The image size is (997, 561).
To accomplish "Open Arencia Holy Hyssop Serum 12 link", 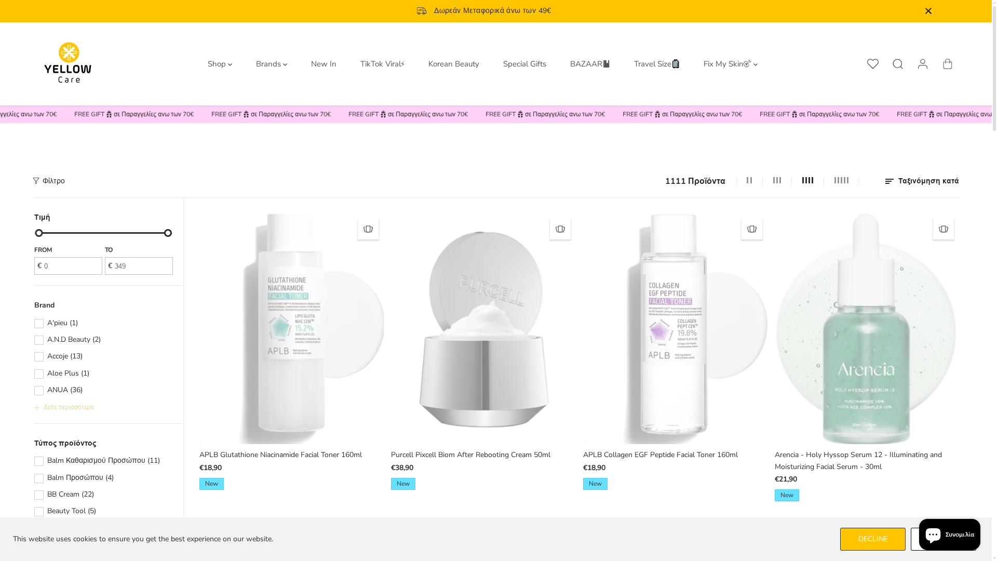I will click(858, 461).
